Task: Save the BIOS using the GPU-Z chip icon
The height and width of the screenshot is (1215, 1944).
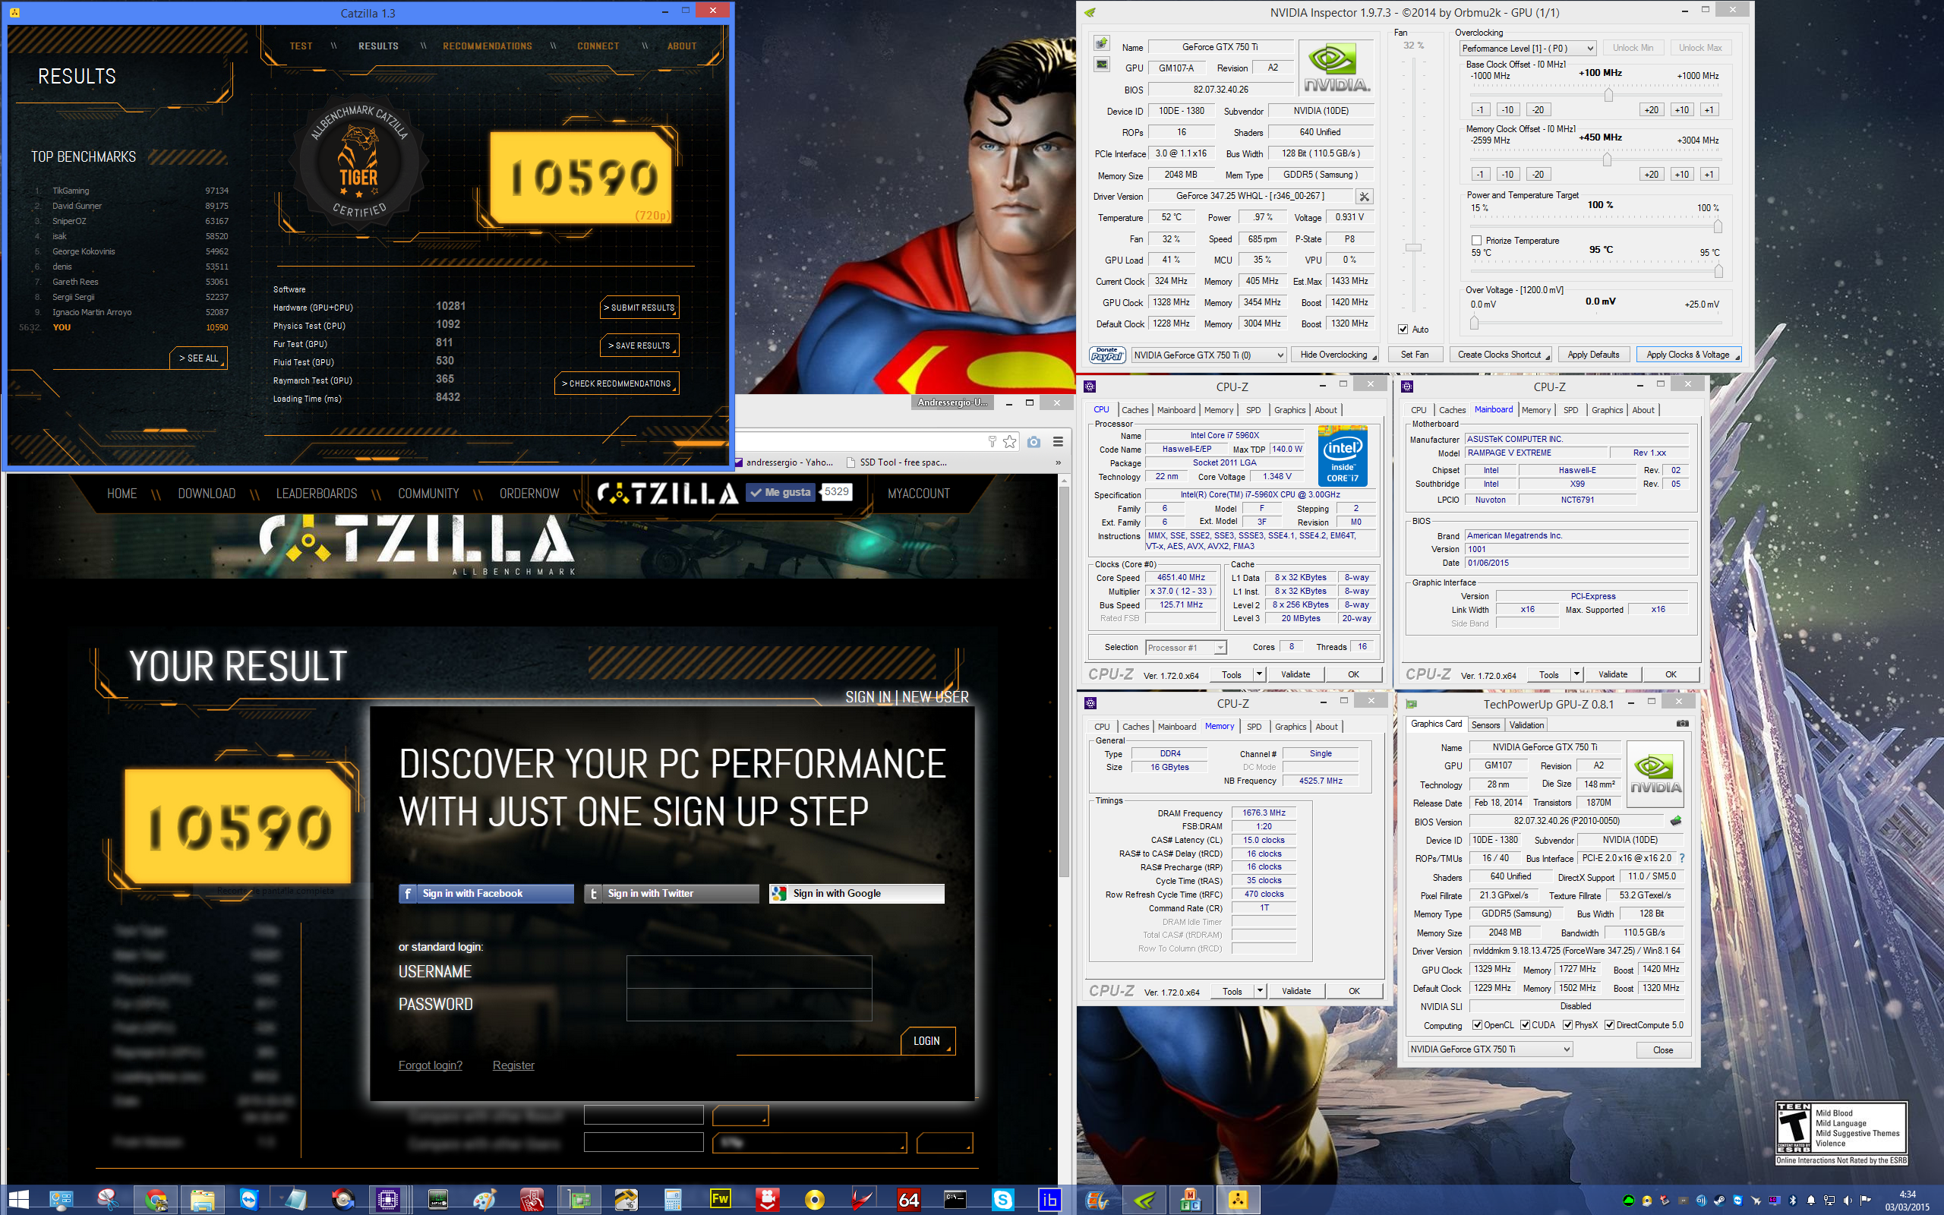Action: coord(1675,820)
